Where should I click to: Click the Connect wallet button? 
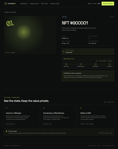108,4
